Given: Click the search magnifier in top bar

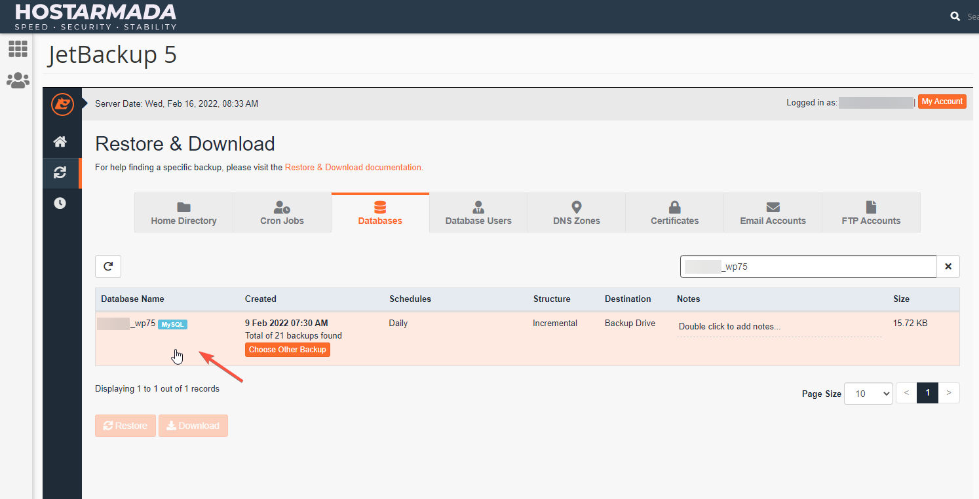Looking at the screenshot, I should pos(955,16).
